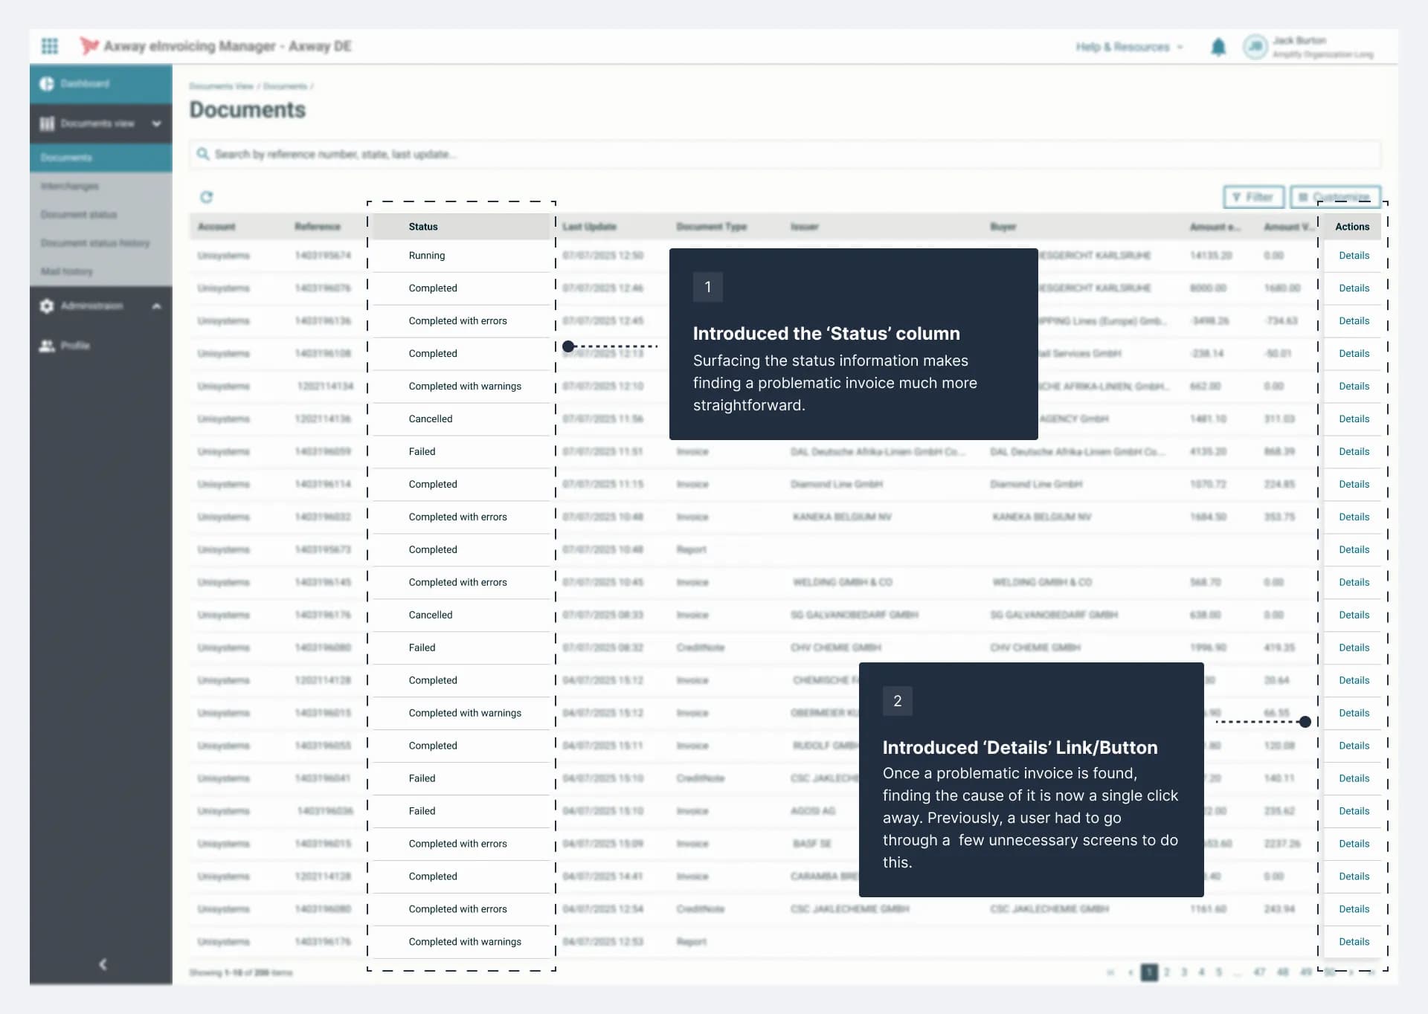Collapse the Documents view section chevron
1428x1014 pixels.
coord(156,123)
